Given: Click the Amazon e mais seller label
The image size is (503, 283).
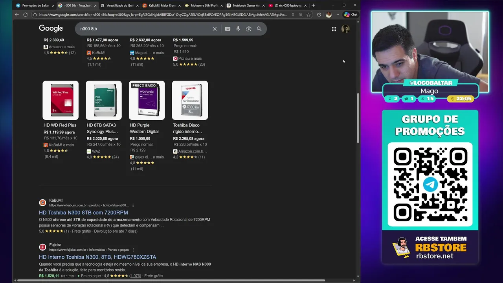Looking at the screenshot, I should 61,47.
